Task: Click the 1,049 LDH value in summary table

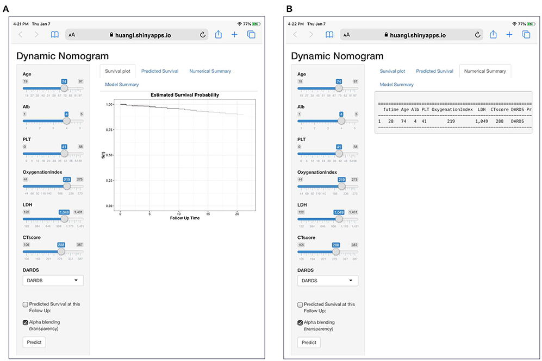Action: click(482, 122)
